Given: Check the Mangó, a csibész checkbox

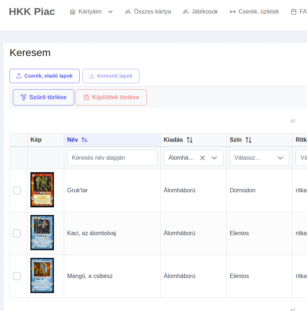Looking at the screenshot, I should click(x=17, y=276).
